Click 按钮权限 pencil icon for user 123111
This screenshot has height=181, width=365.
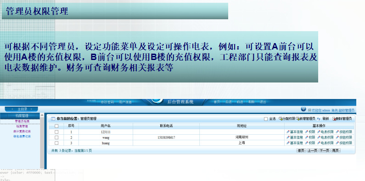pos(337,132)
